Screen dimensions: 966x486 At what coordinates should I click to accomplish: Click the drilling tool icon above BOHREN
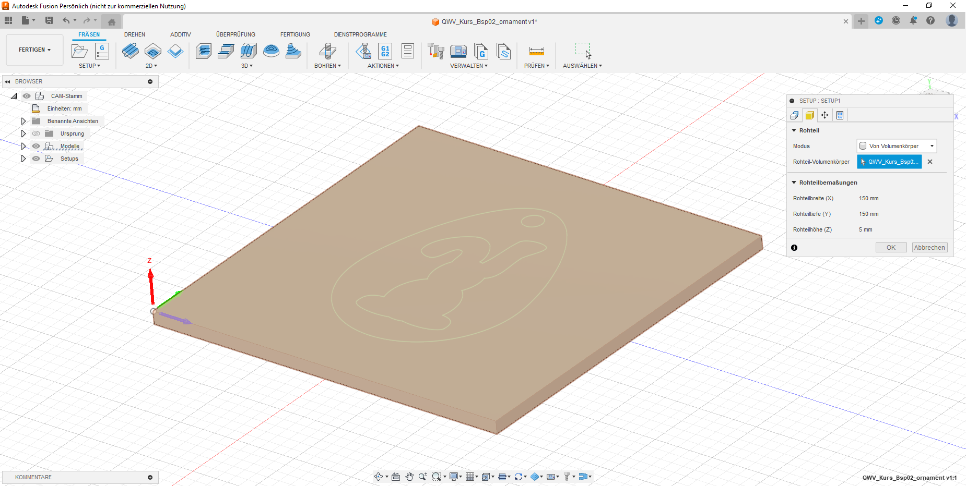pos(327,51)
